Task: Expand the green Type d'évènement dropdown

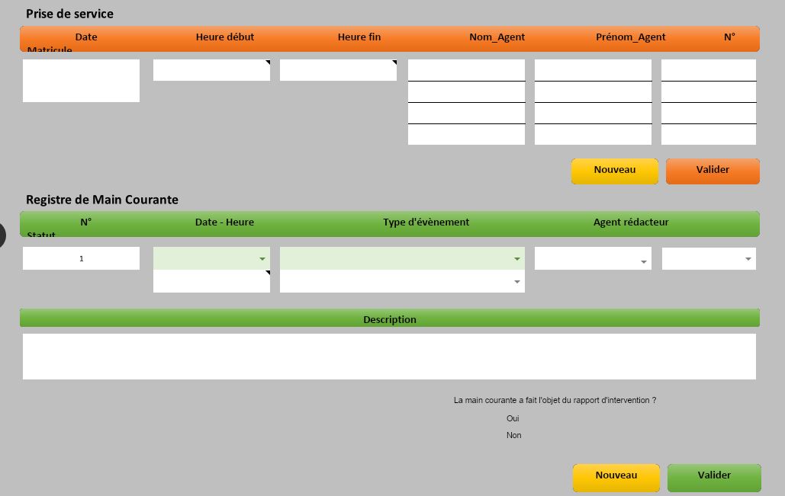Action: click(517, 259)
